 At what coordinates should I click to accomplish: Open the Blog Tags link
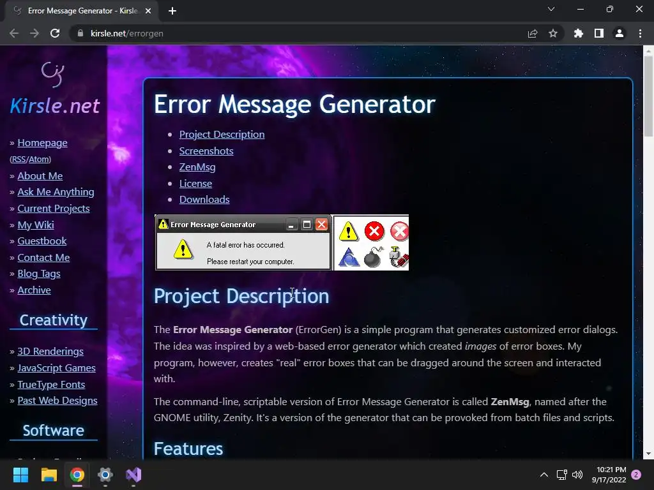tap(39, 274)
